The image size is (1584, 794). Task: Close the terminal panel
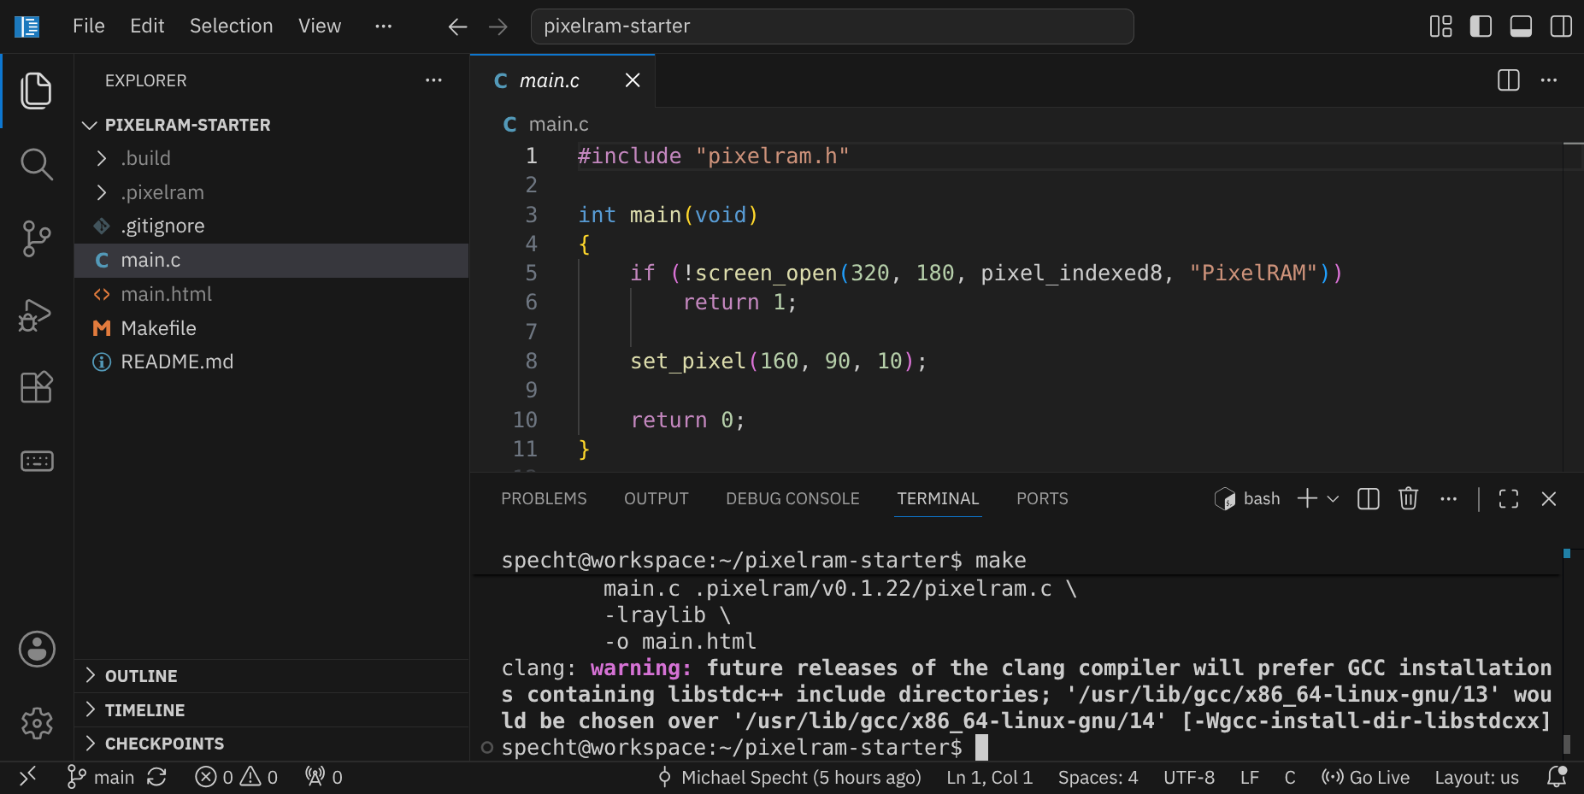click(x=1548, y=499)
